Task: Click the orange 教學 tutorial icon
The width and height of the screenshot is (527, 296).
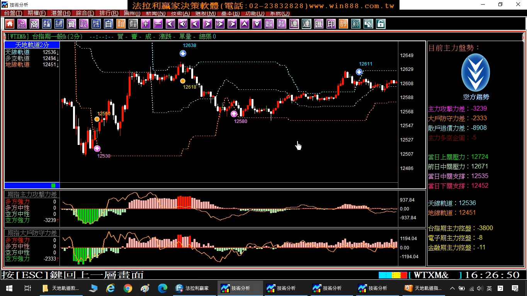Action: click(x=343, y=24)
